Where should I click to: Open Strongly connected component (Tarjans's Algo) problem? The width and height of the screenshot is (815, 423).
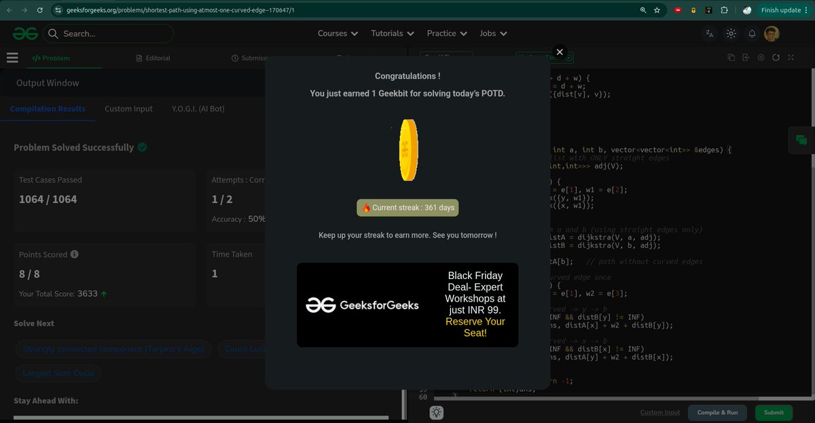coord(114,349)
